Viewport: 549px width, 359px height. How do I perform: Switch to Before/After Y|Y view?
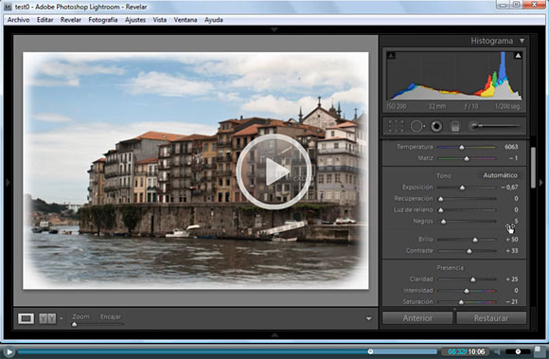tap(47, 318)
